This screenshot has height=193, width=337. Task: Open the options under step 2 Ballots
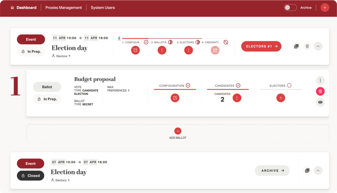coord(162,50)
